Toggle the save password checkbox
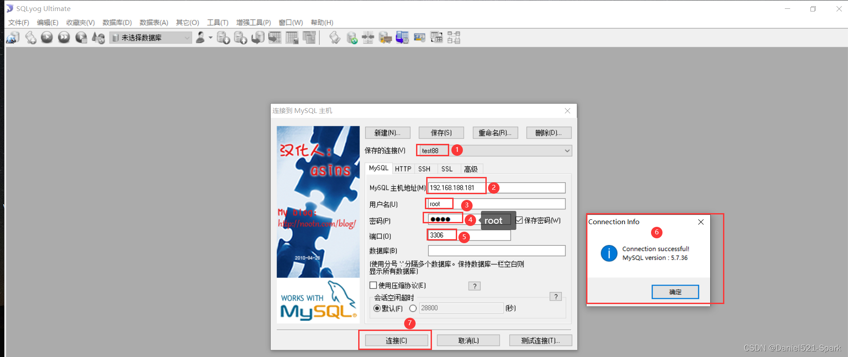Screen dimensions: 848x357 pyautogui.click(x=519, y=220)
